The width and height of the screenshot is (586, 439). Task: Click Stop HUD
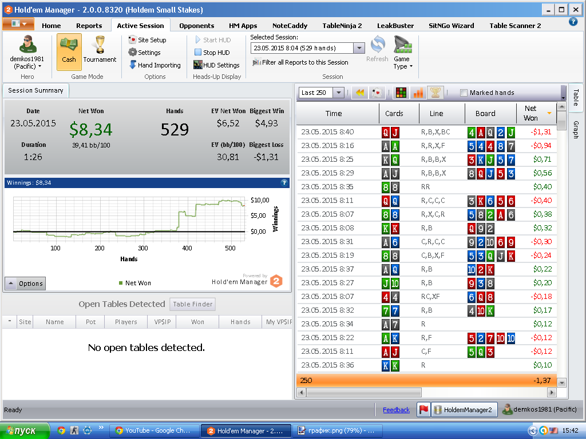point(212,52)
